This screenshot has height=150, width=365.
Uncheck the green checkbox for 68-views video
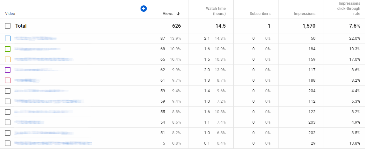point(8,49)
